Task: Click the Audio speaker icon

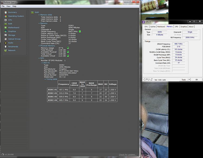Action: (6, 43)
